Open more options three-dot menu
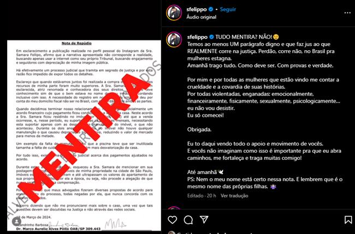The width and height of the screenshot is (355, 234). click(347, 13)
